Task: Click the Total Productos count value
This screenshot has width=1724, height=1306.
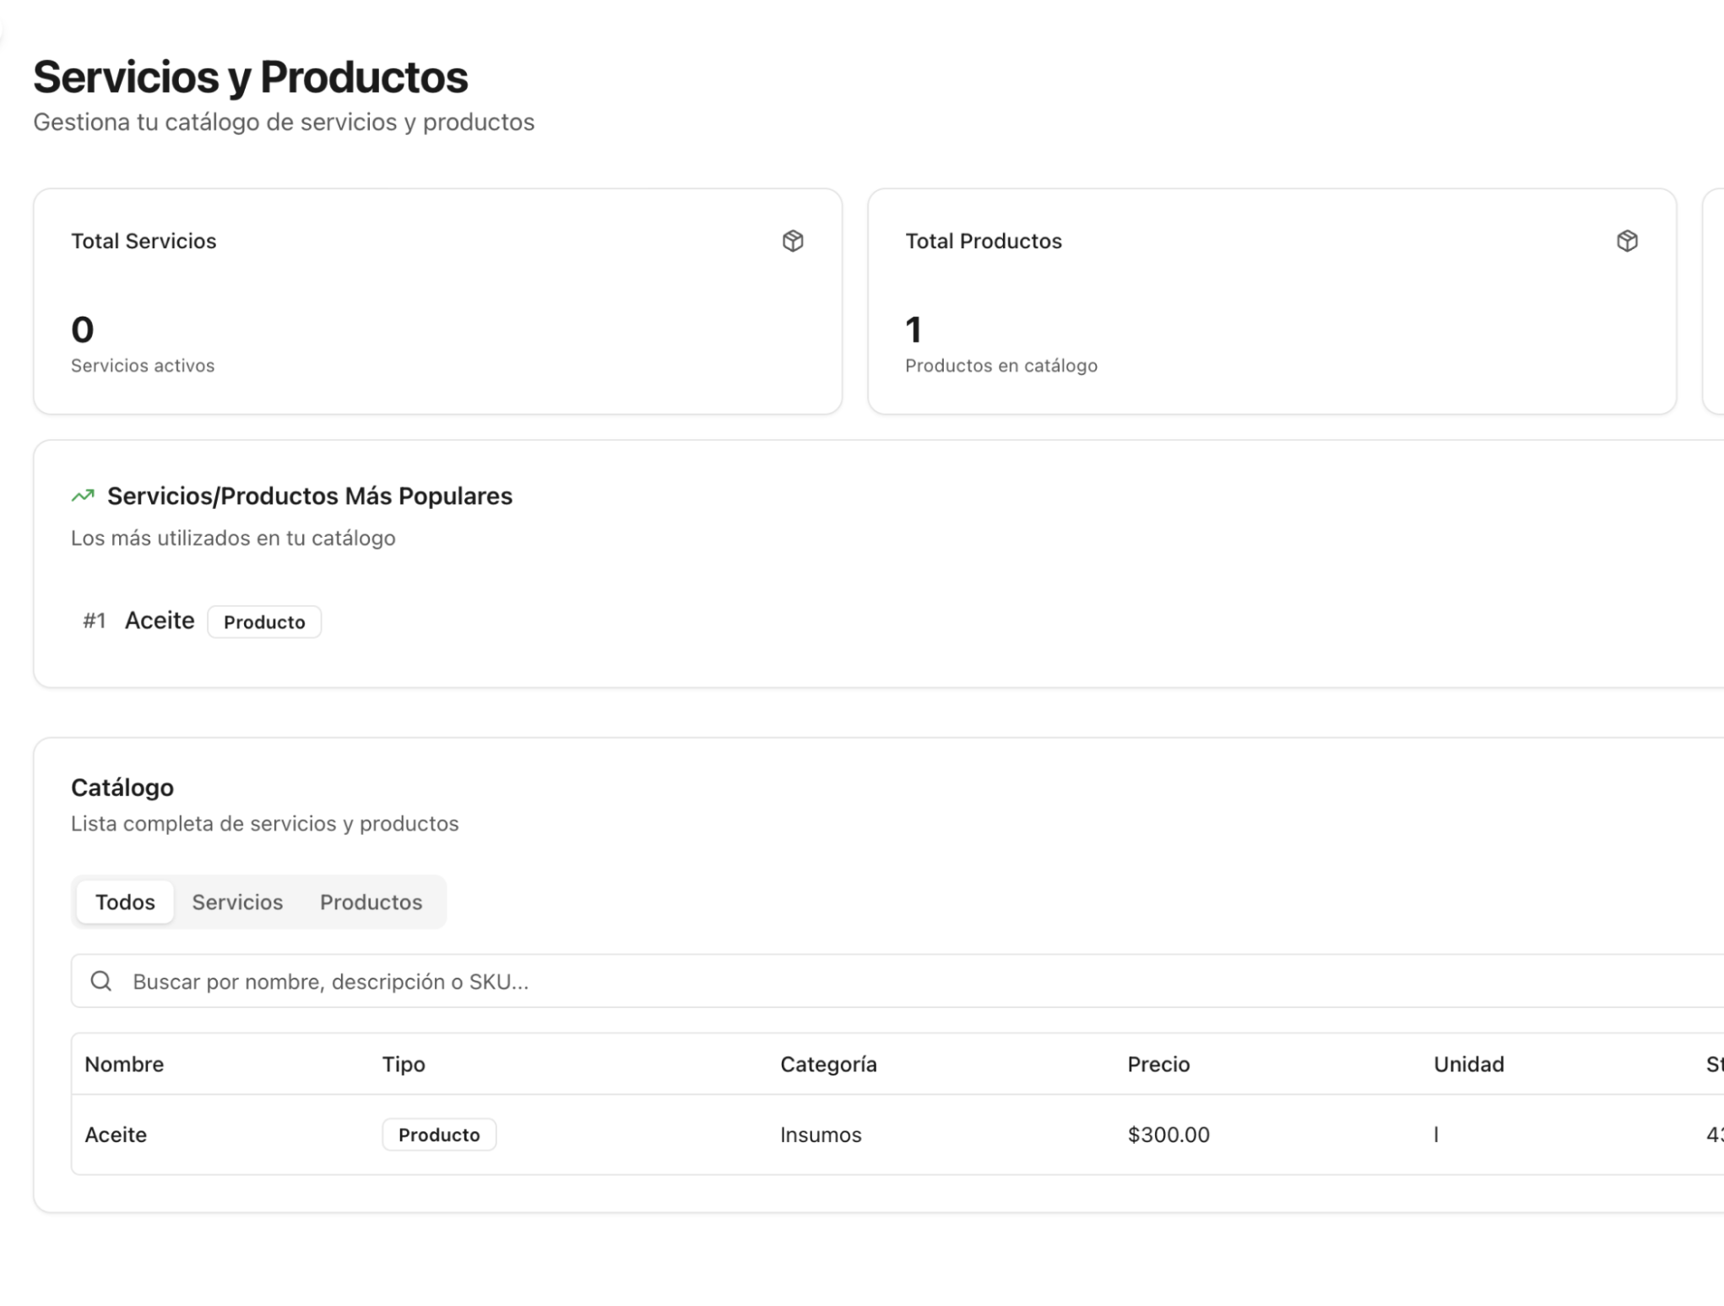Action: pos(914,329)
